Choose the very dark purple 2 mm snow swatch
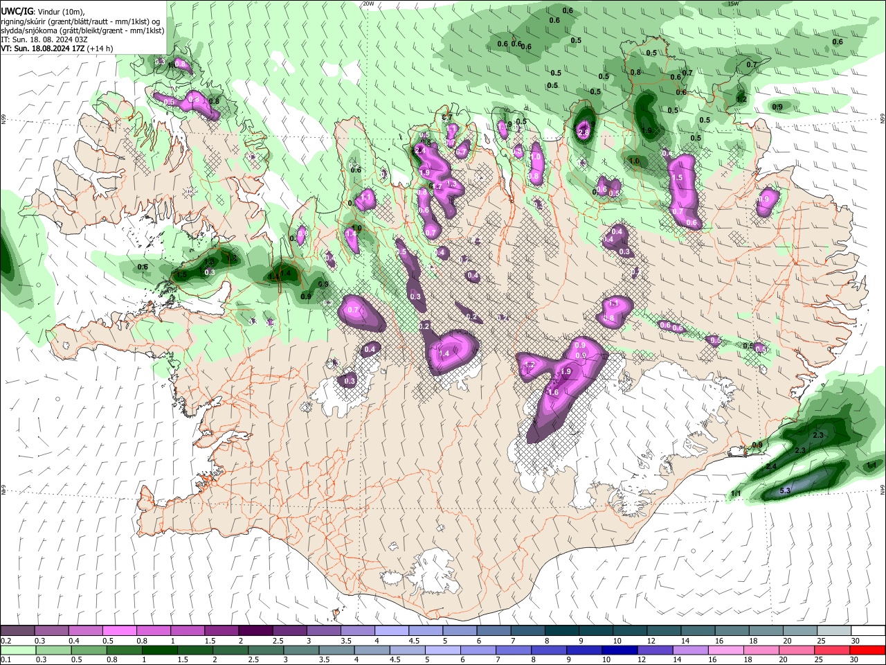886x665 pixels. [x=255, y=631]
